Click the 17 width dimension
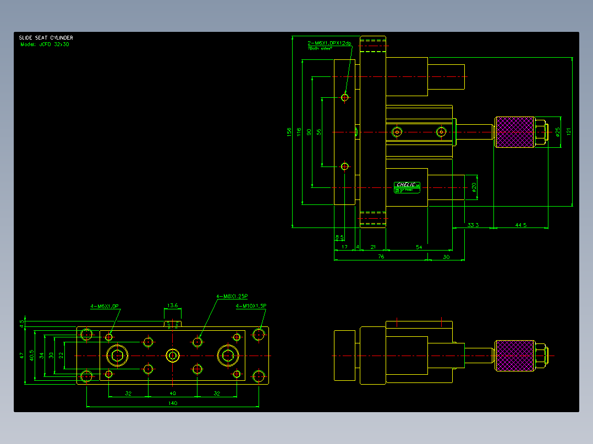This screenshot has width=593, height=444. tap(344, 247)
